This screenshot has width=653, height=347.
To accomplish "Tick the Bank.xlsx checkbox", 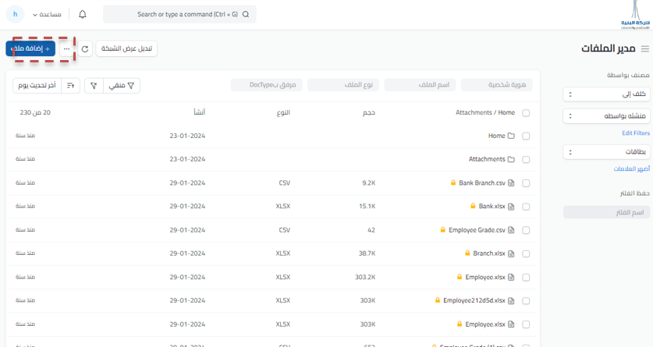I will tap(526, 207).
